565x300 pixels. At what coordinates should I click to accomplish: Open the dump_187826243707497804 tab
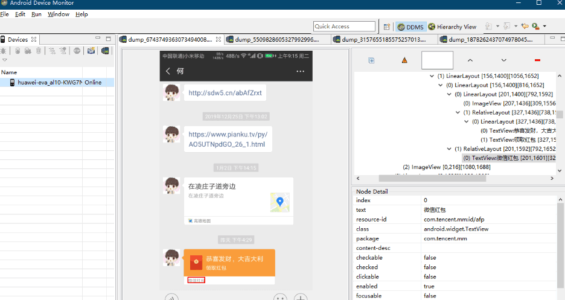(x=490, y=39)
